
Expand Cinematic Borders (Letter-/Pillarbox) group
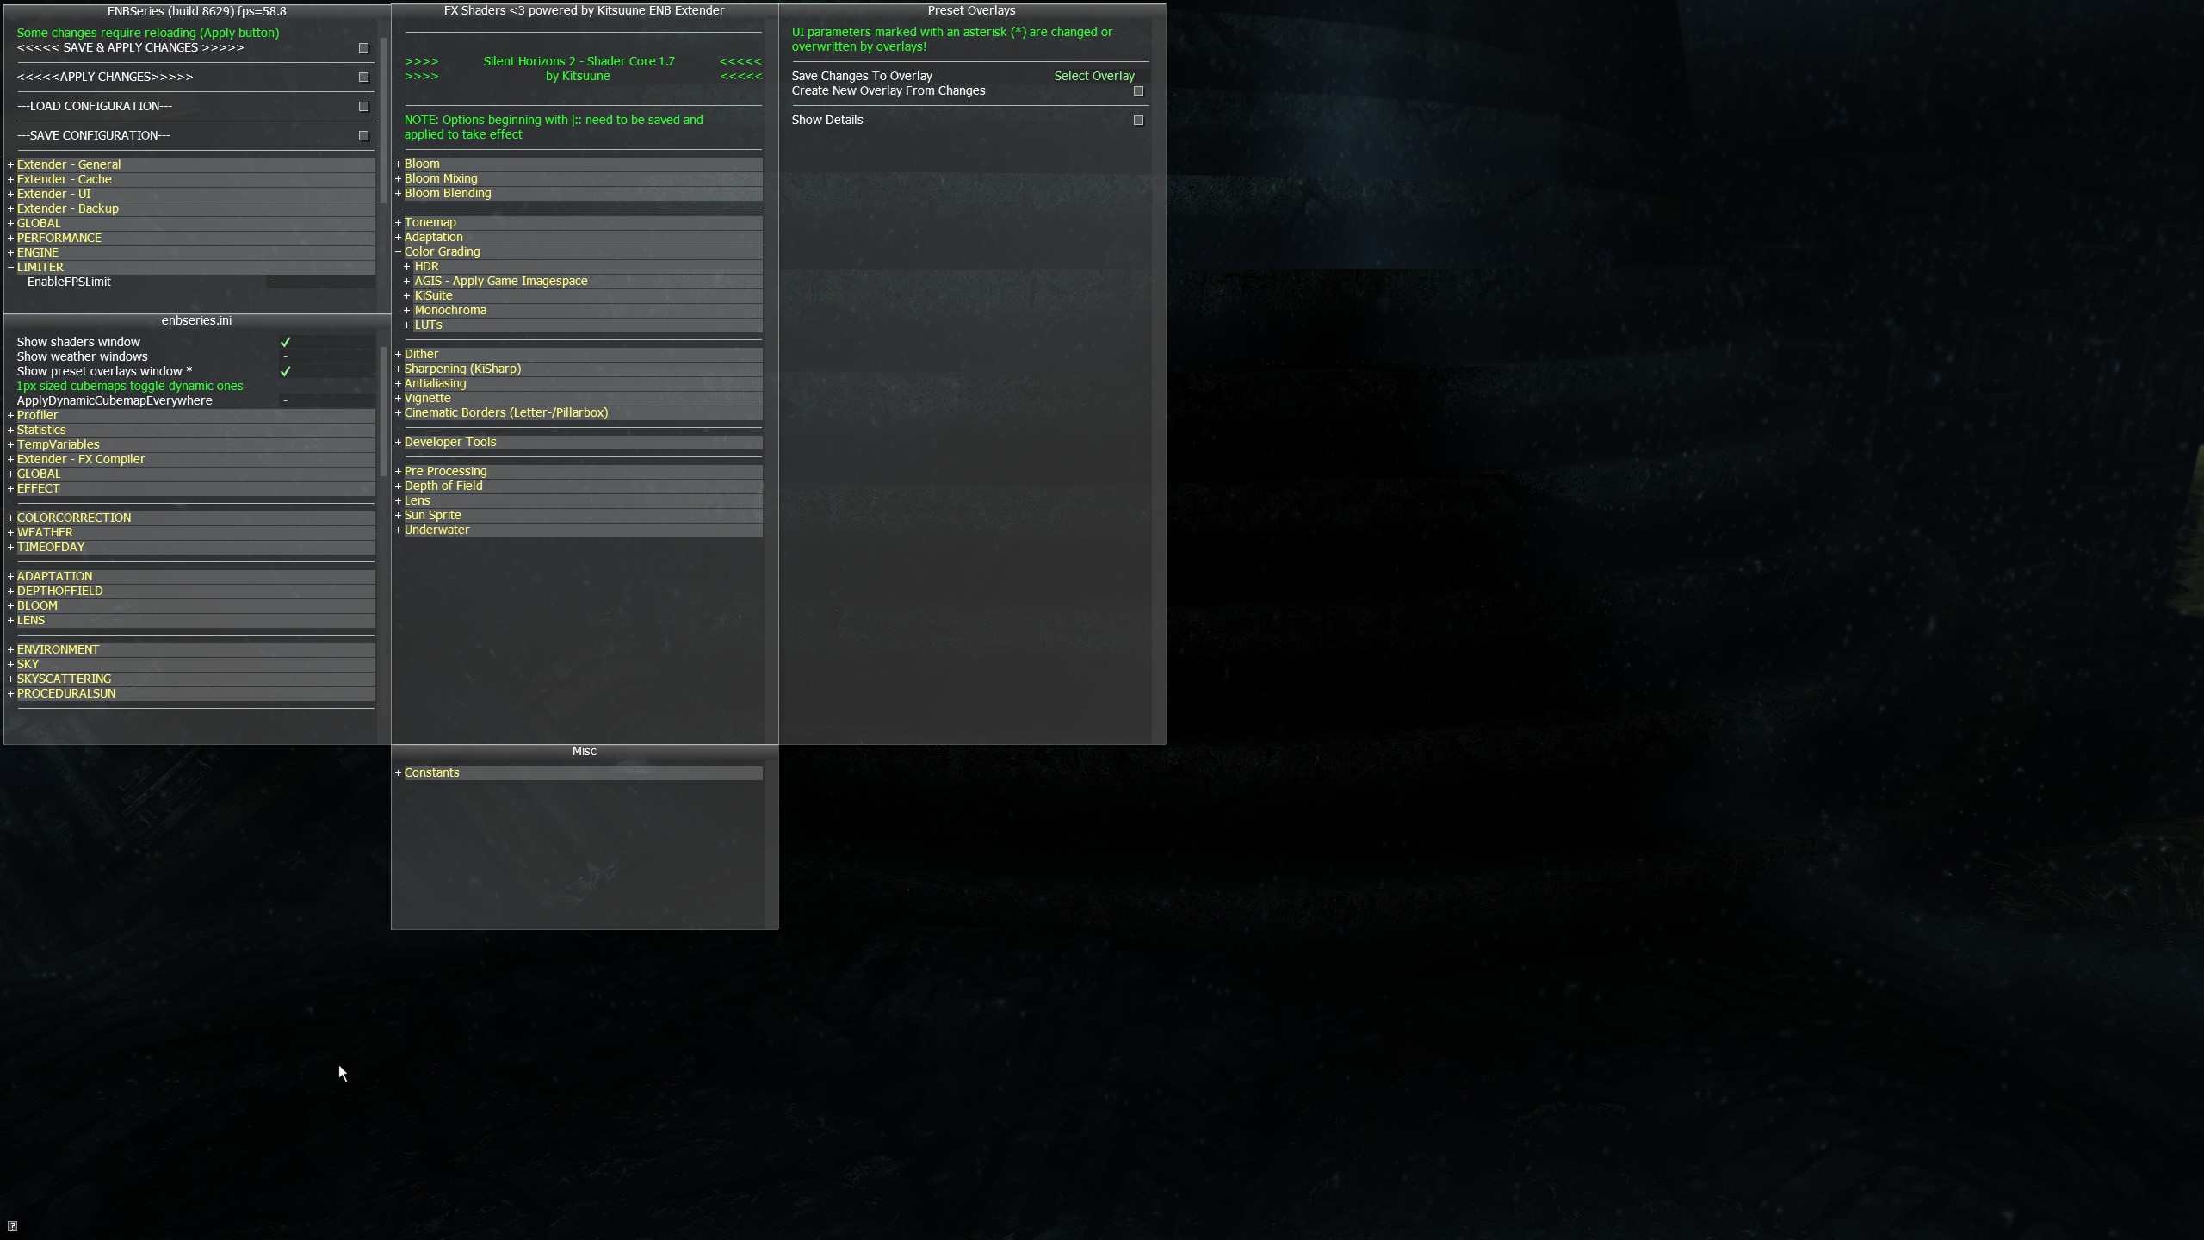(x=579, y=412)
